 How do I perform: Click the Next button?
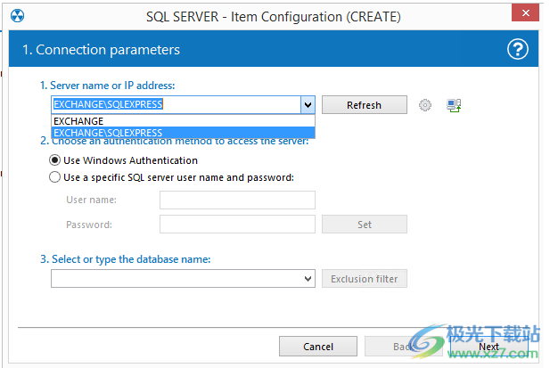(x=488, y=347)
